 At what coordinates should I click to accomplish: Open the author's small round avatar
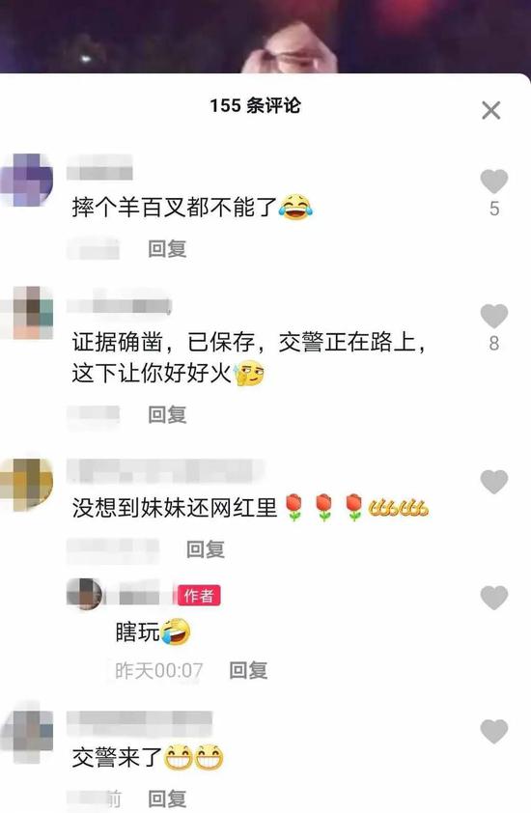[84, 594]
